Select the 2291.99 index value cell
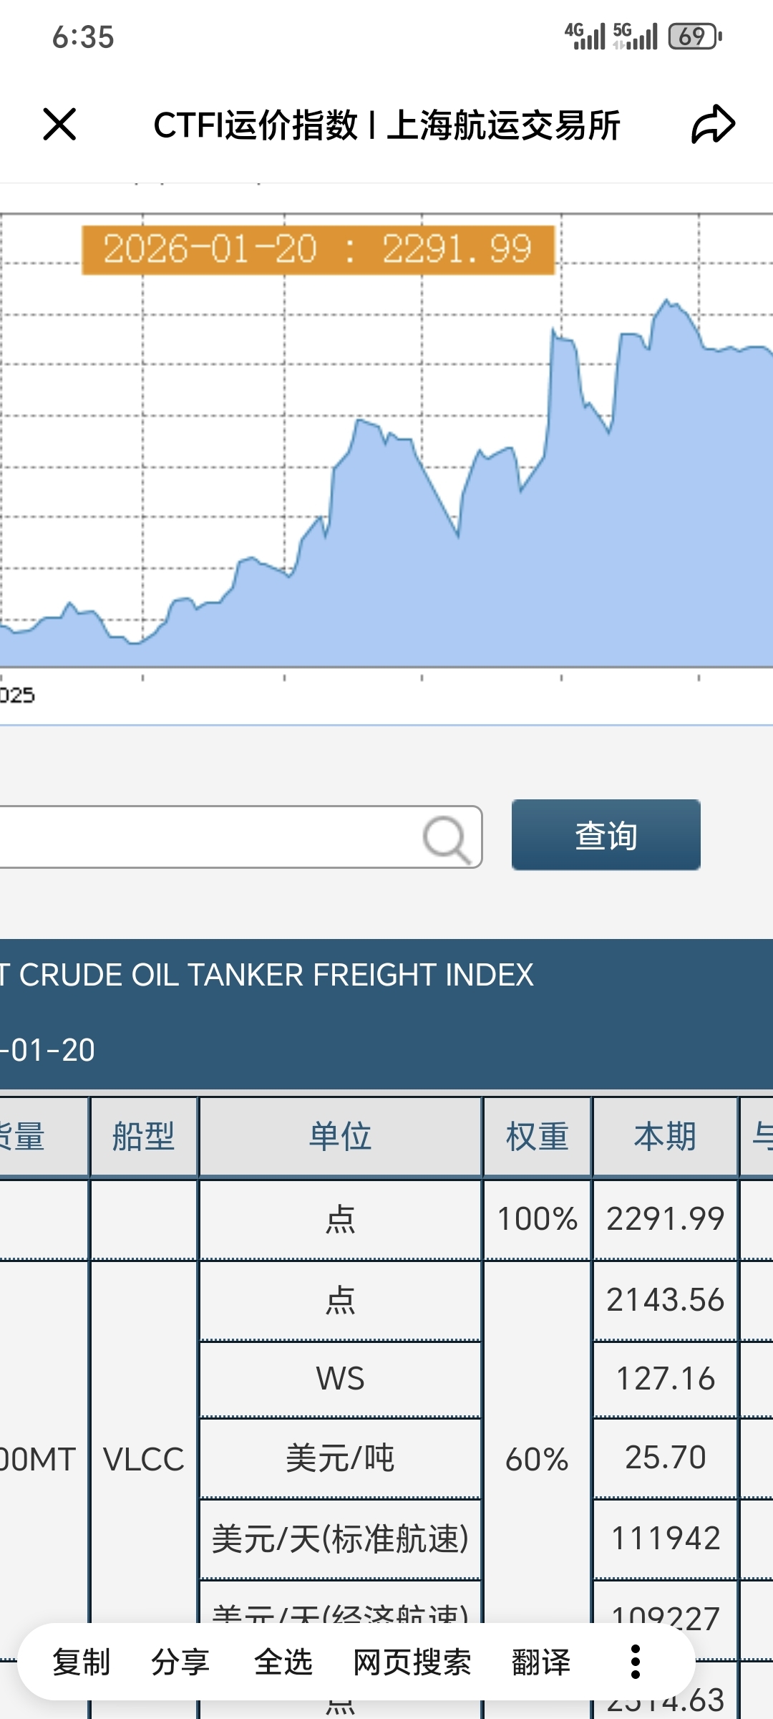773x1719 pixels. (665, 1219)
